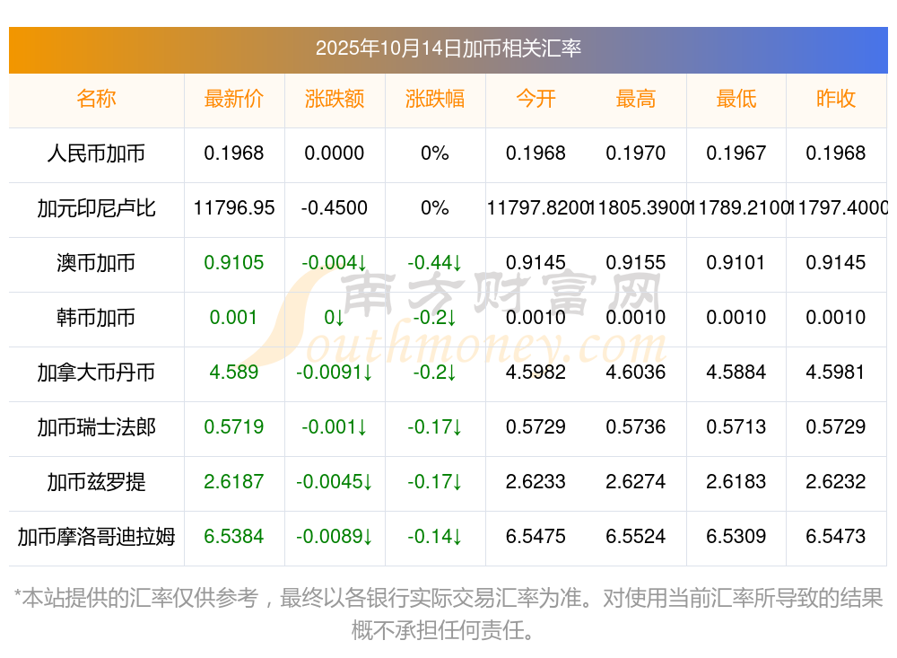This screenshot has width=897, height=658.
Task: Select the 澳币加币 row name
Action: (x=96, y=263)
